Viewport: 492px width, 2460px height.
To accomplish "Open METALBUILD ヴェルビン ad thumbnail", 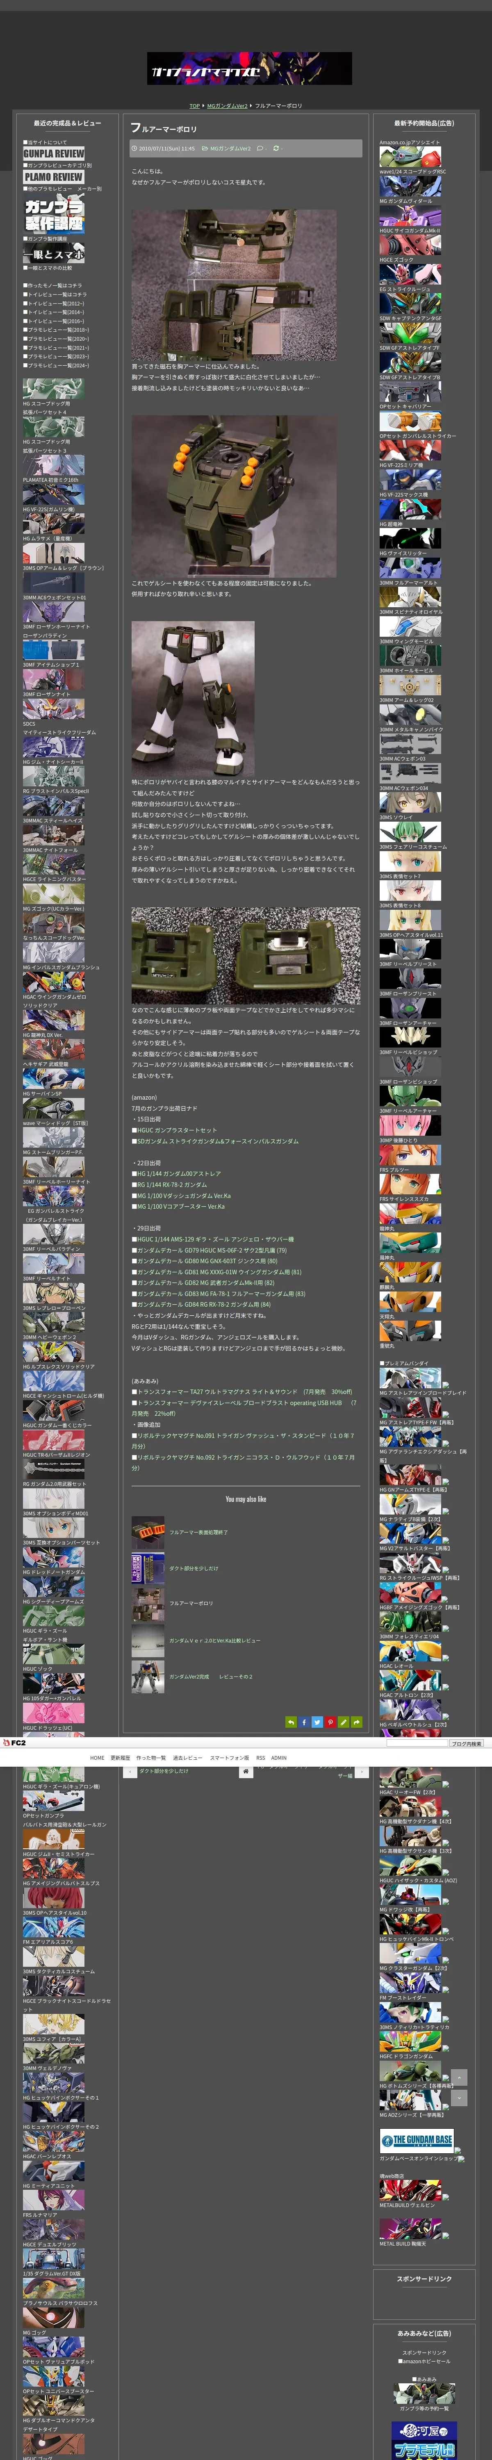I will click(x=411, y=2190).
